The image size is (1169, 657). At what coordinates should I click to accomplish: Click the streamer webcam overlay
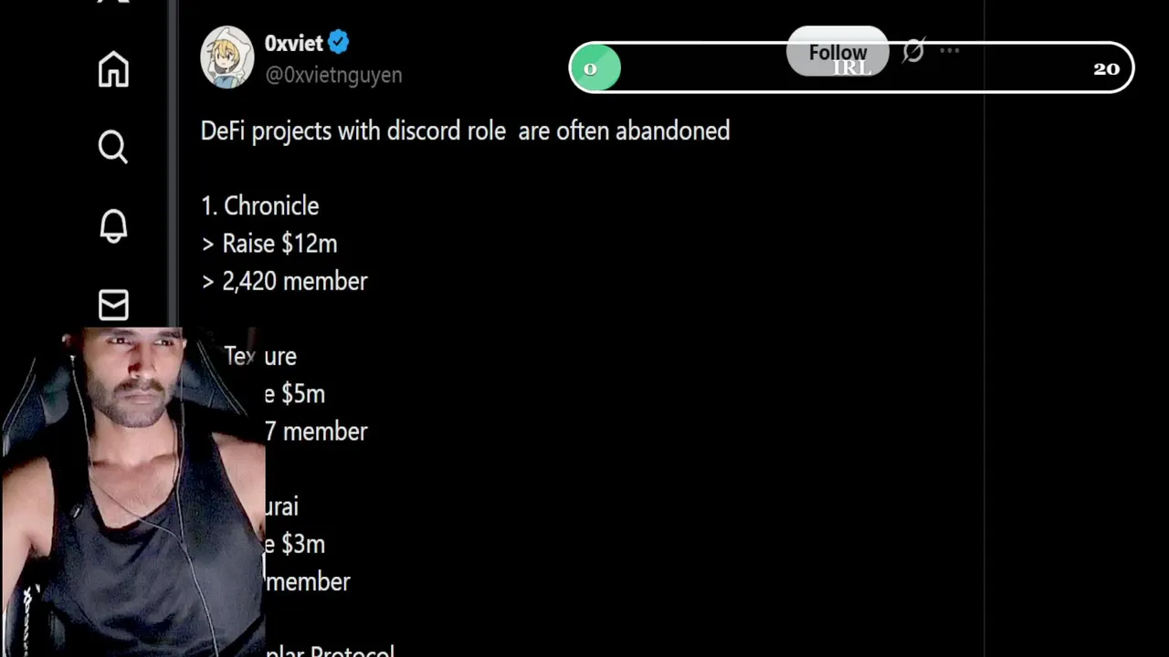tap(132, 493)
